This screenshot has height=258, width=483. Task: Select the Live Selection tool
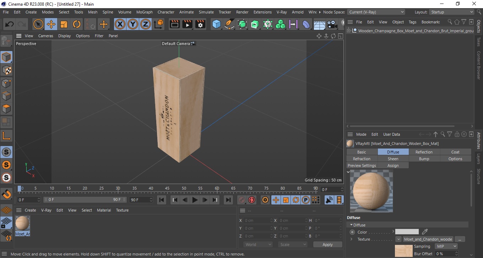38,24
